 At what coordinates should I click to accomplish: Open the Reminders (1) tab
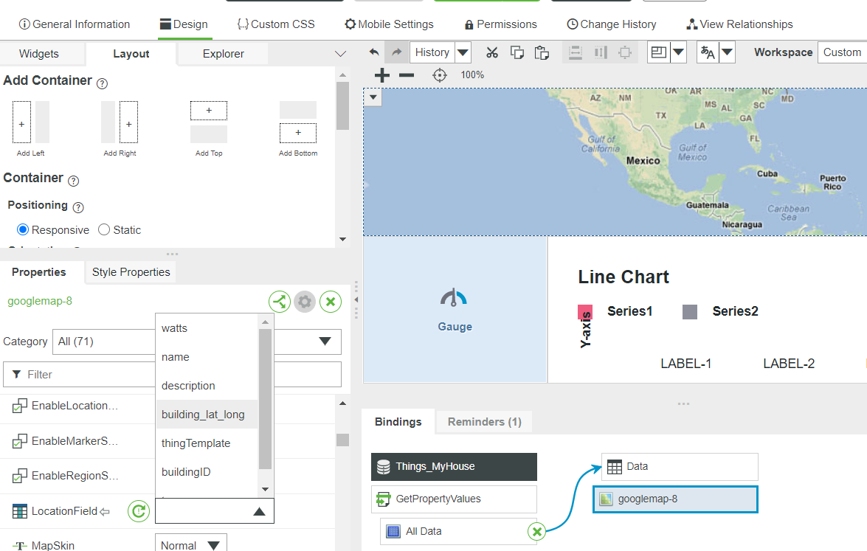(483, 421)
